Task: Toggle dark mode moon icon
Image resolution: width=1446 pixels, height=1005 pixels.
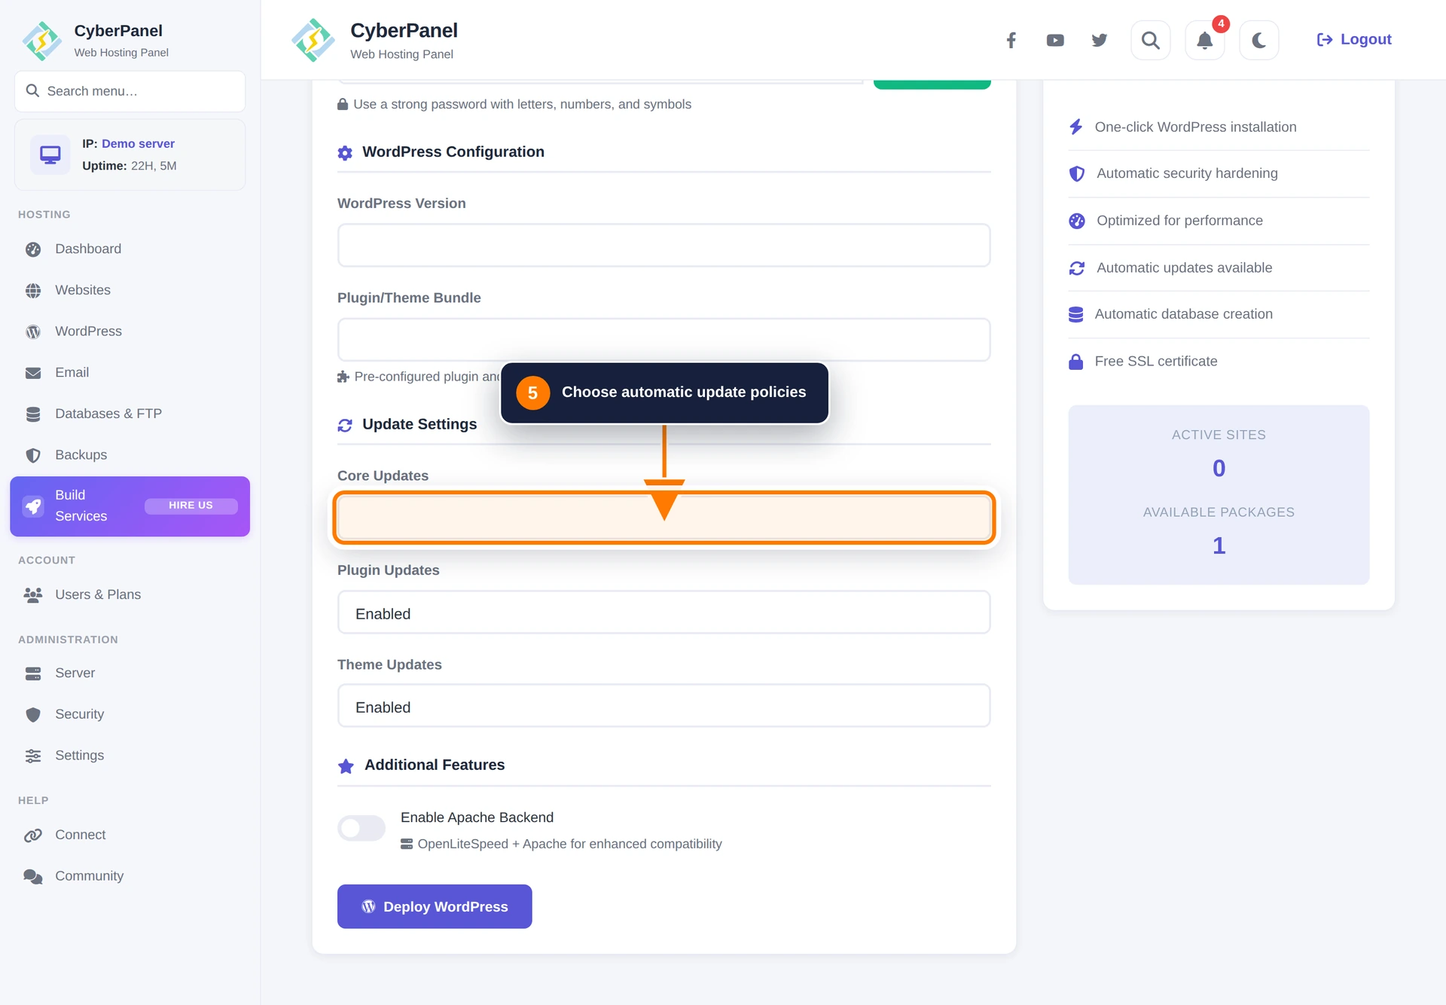Action: (1259, 40)
